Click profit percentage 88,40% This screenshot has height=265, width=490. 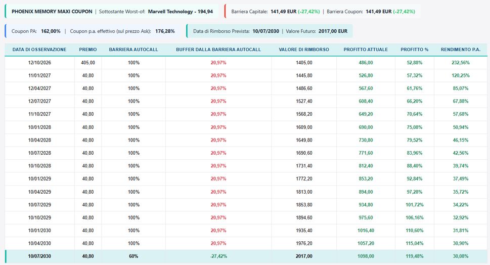tap(414, 166)
